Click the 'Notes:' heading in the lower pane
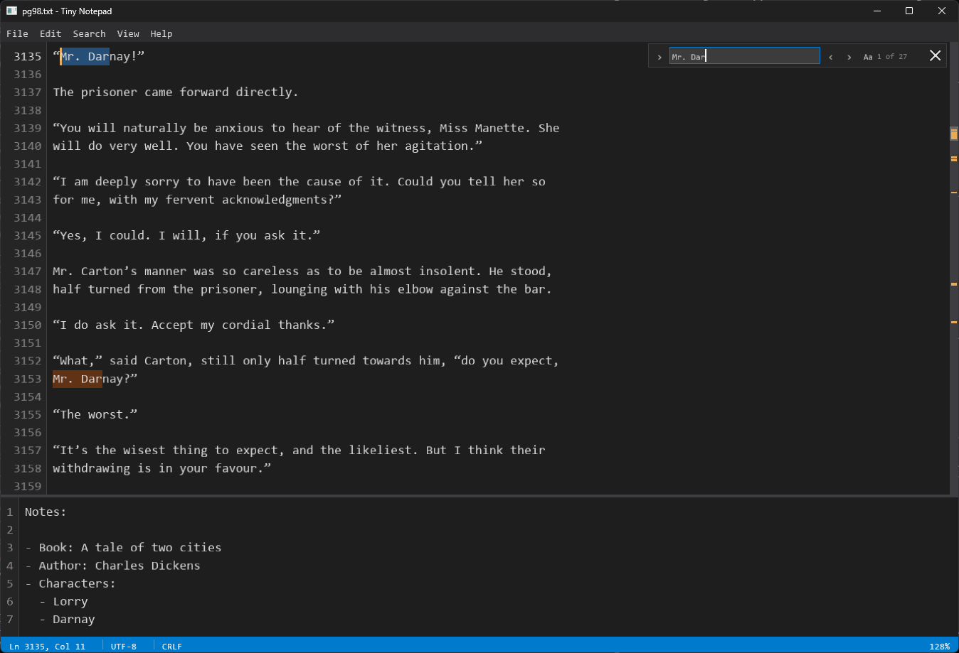The height and width of the screenshot is (653, 959). [46, 512]
